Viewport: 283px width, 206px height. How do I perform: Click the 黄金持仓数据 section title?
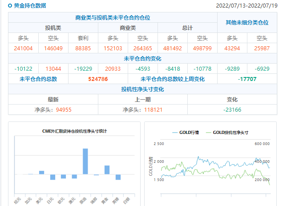point(29,6)
